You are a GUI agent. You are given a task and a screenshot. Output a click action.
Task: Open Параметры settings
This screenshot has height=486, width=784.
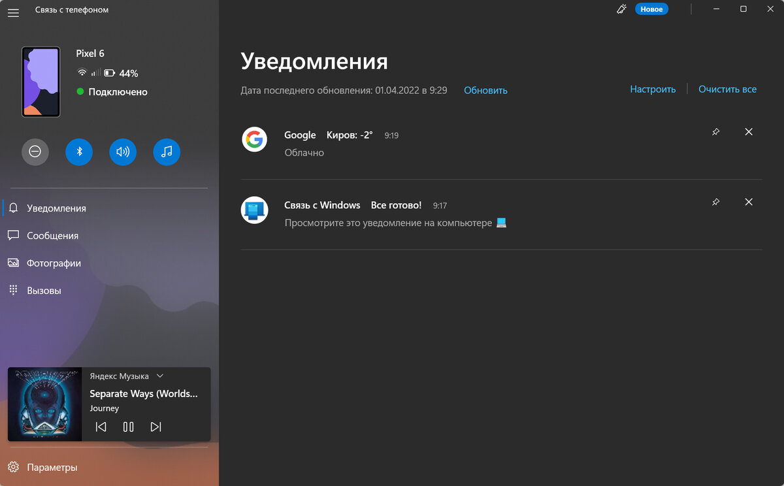point(110,468)
